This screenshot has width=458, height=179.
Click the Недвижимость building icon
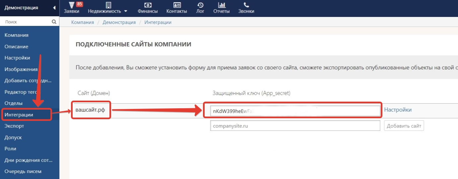click(108, 5)
